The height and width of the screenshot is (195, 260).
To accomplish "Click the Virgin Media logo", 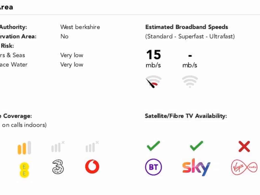I will coord(244,168).
